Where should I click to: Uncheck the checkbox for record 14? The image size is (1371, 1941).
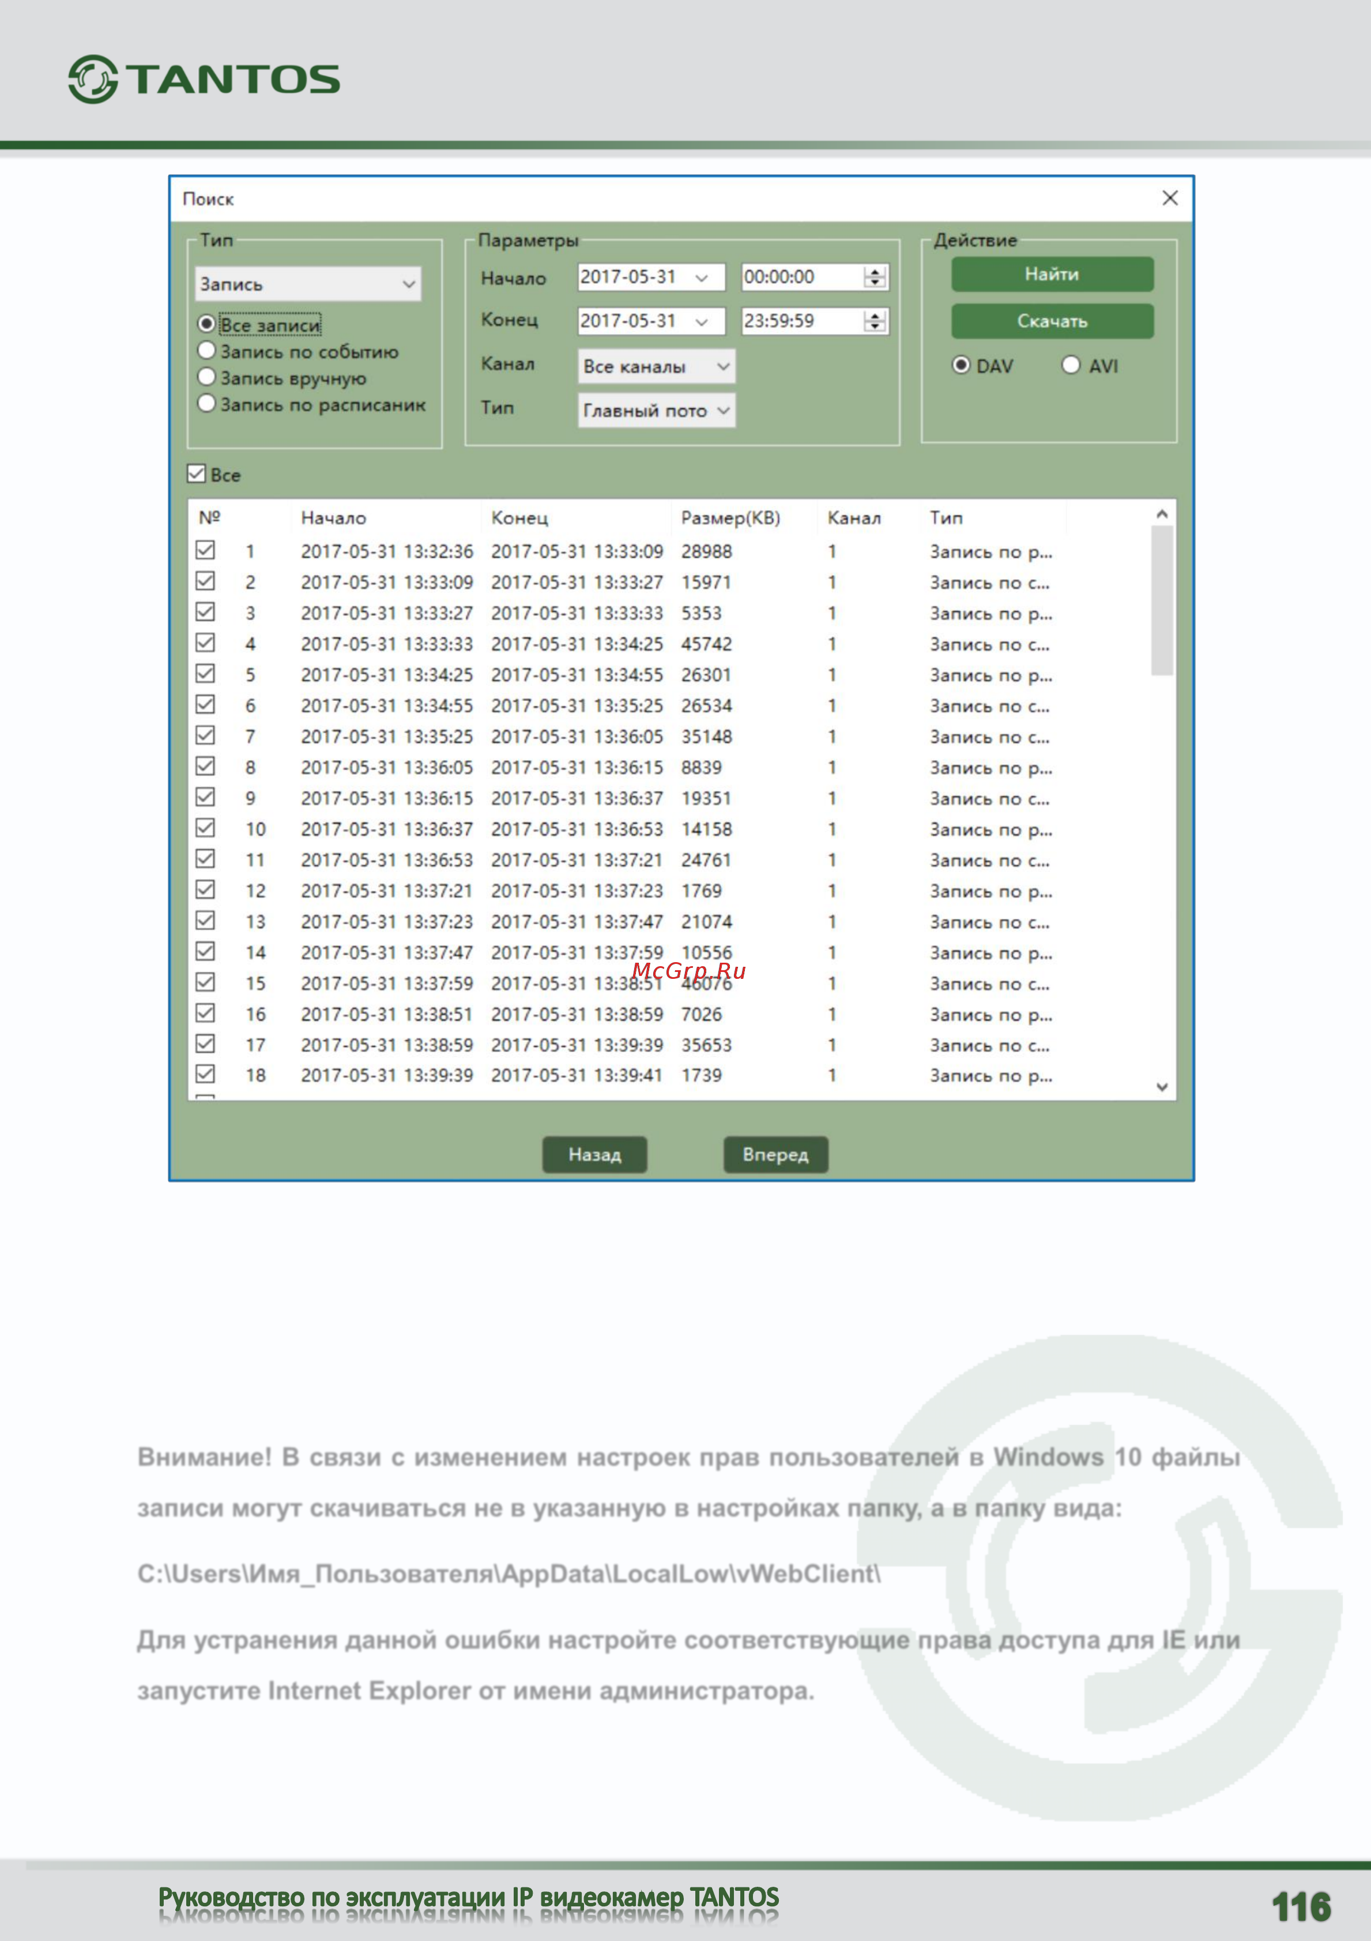point(205,951)
